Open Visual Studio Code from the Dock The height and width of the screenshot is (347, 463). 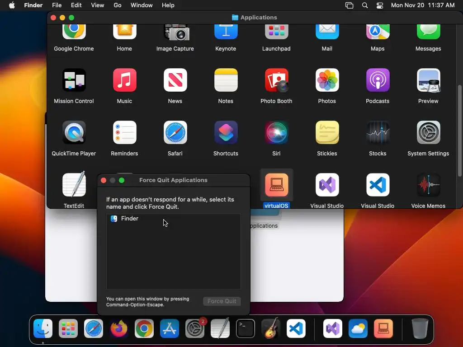pyautogui.click(x=296, y=328)
